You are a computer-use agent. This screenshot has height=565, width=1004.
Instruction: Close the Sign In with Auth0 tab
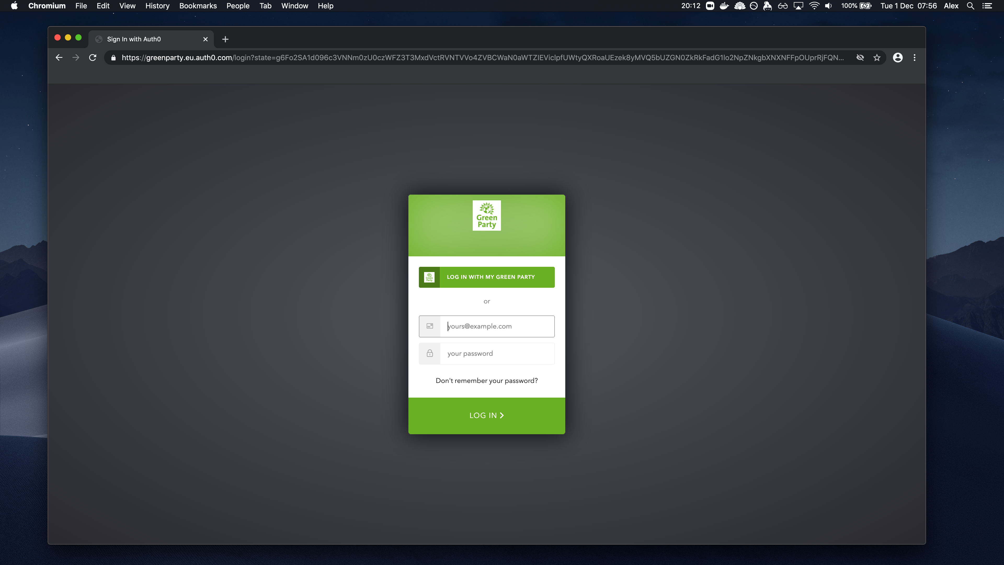click(x=206, y=39)
